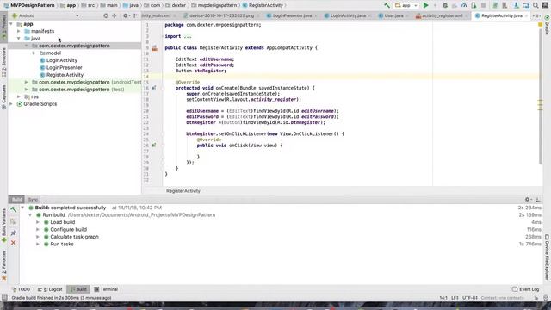
Task: Open the Profile app gauge icon
Action: 464,5
